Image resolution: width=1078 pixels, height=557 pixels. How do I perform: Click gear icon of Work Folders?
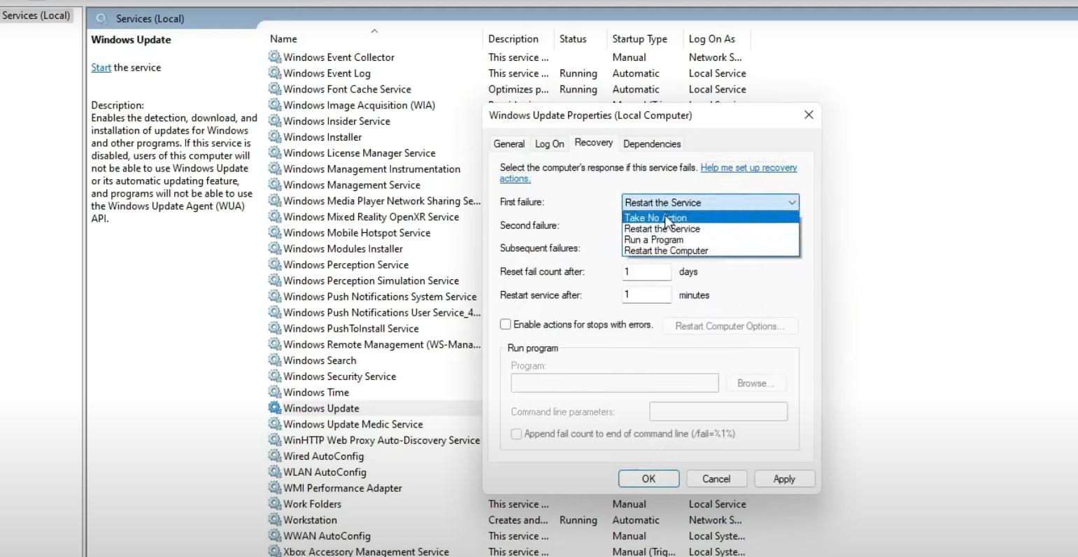275,504
